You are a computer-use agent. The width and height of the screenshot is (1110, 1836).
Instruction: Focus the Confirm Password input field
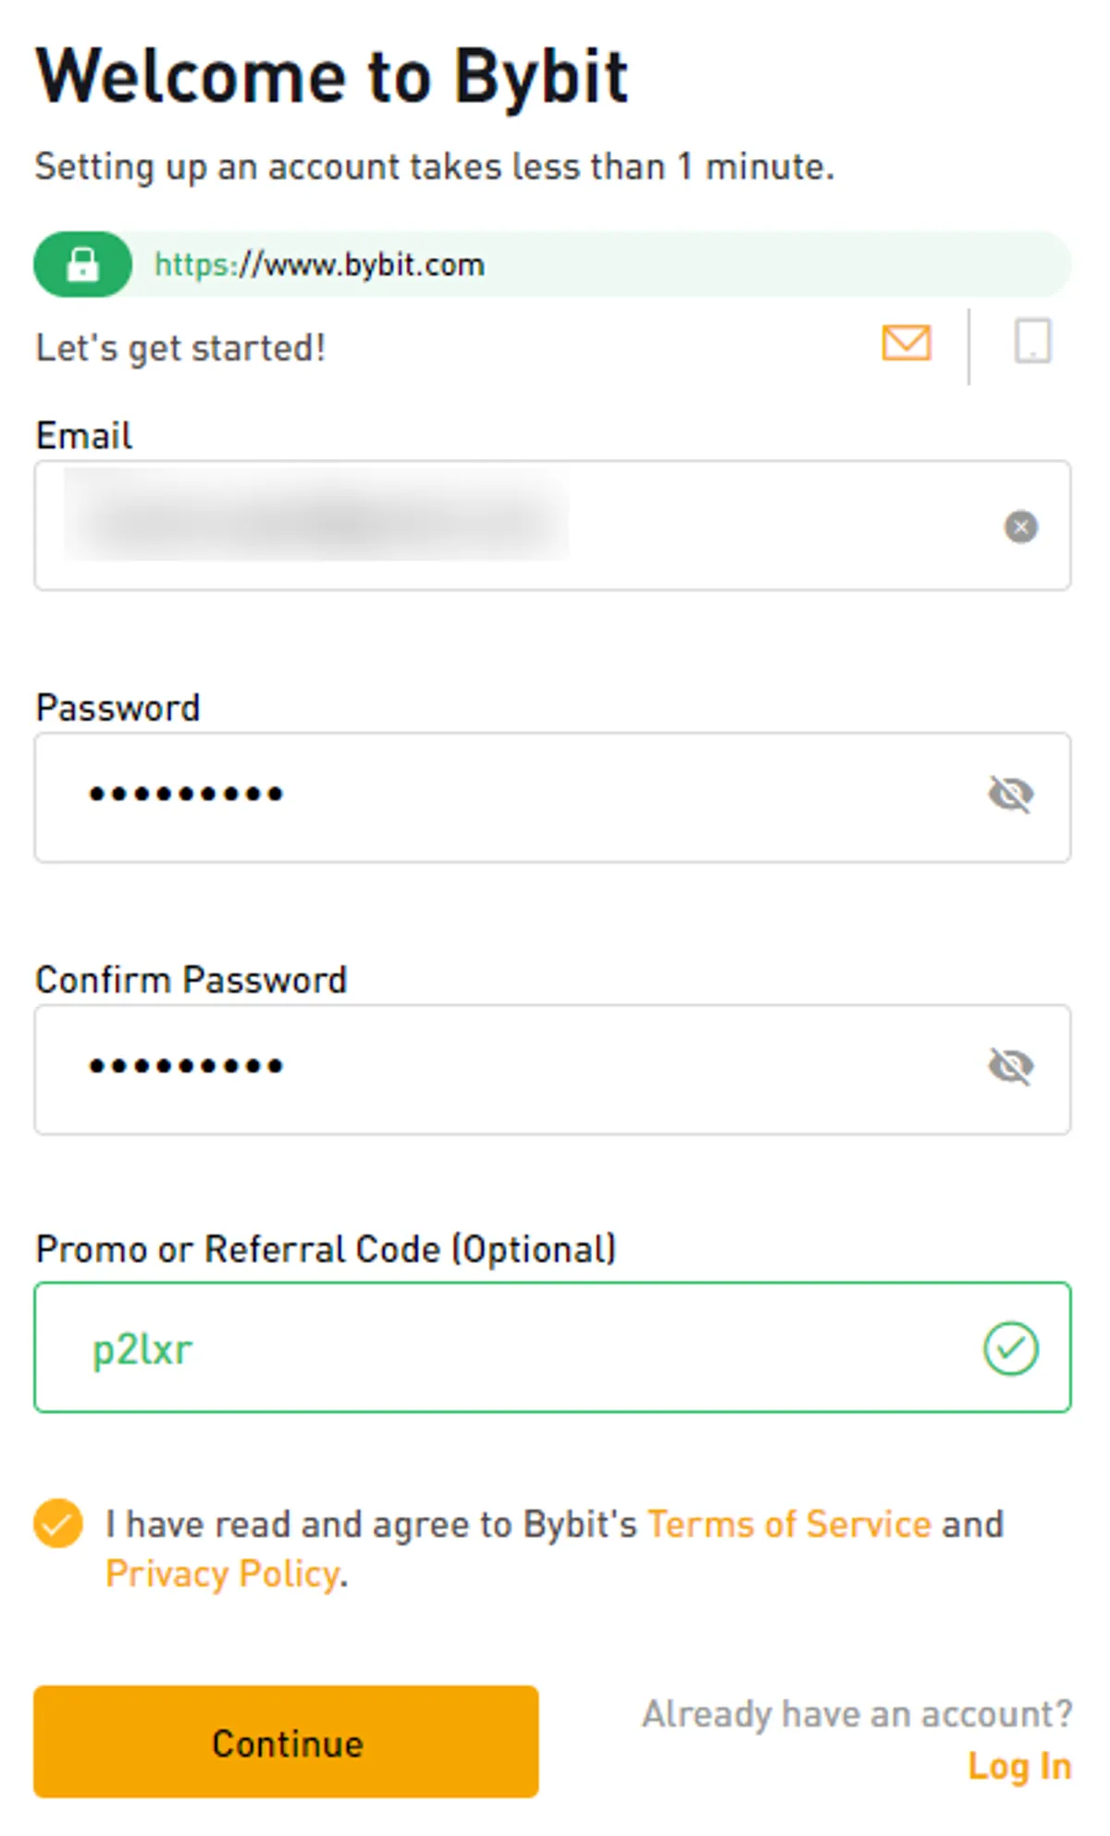[553, 1070]
